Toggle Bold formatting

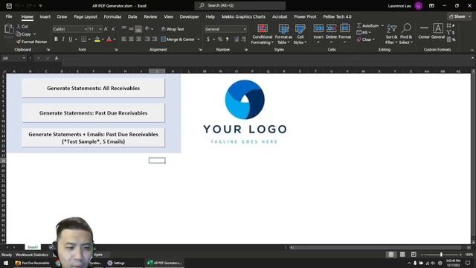coord(56,39)
